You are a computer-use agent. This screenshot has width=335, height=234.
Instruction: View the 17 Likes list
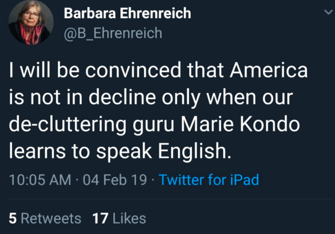coord(119,218)
